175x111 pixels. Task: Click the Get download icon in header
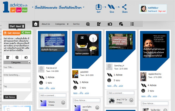click(99, 7)
